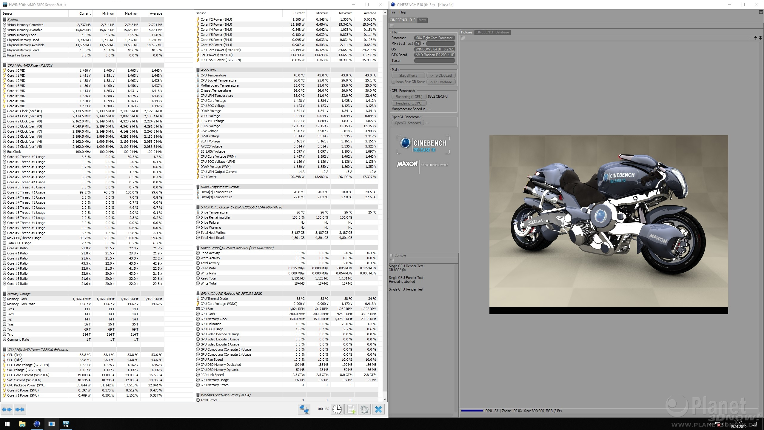Click the Windows Hardware Errors group icon
The height and width of the screenshot is (430, 764).
point(198,395)
